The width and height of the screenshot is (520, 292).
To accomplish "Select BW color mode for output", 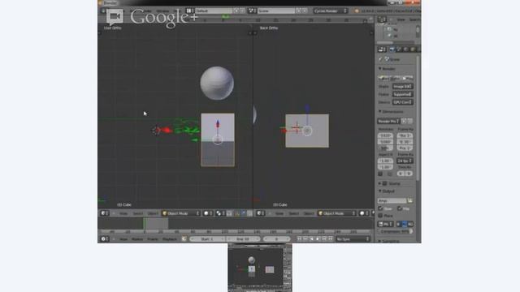I will tap(399, 224).
